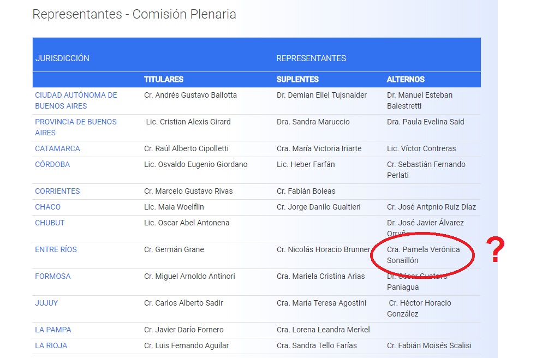Image resolution: width=548 pixels, height=358 pixels.
Task: Open the Catamarca jurisdiction link
Action: coord(57,148)
